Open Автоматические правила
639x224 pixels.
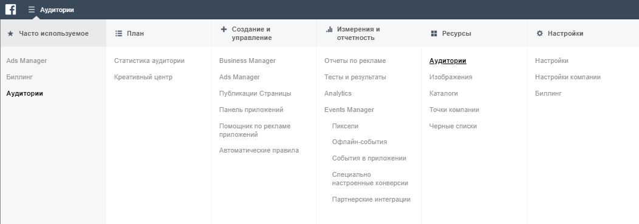[x=259, y=150]
